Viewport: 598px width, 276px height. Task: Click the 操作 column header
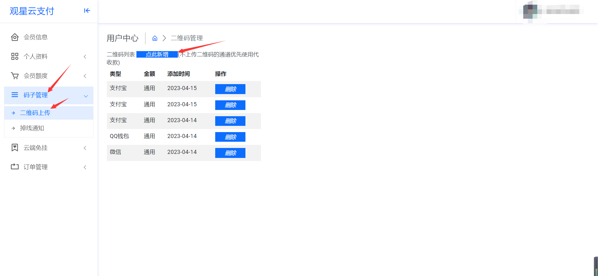click(x=221, y=74)
